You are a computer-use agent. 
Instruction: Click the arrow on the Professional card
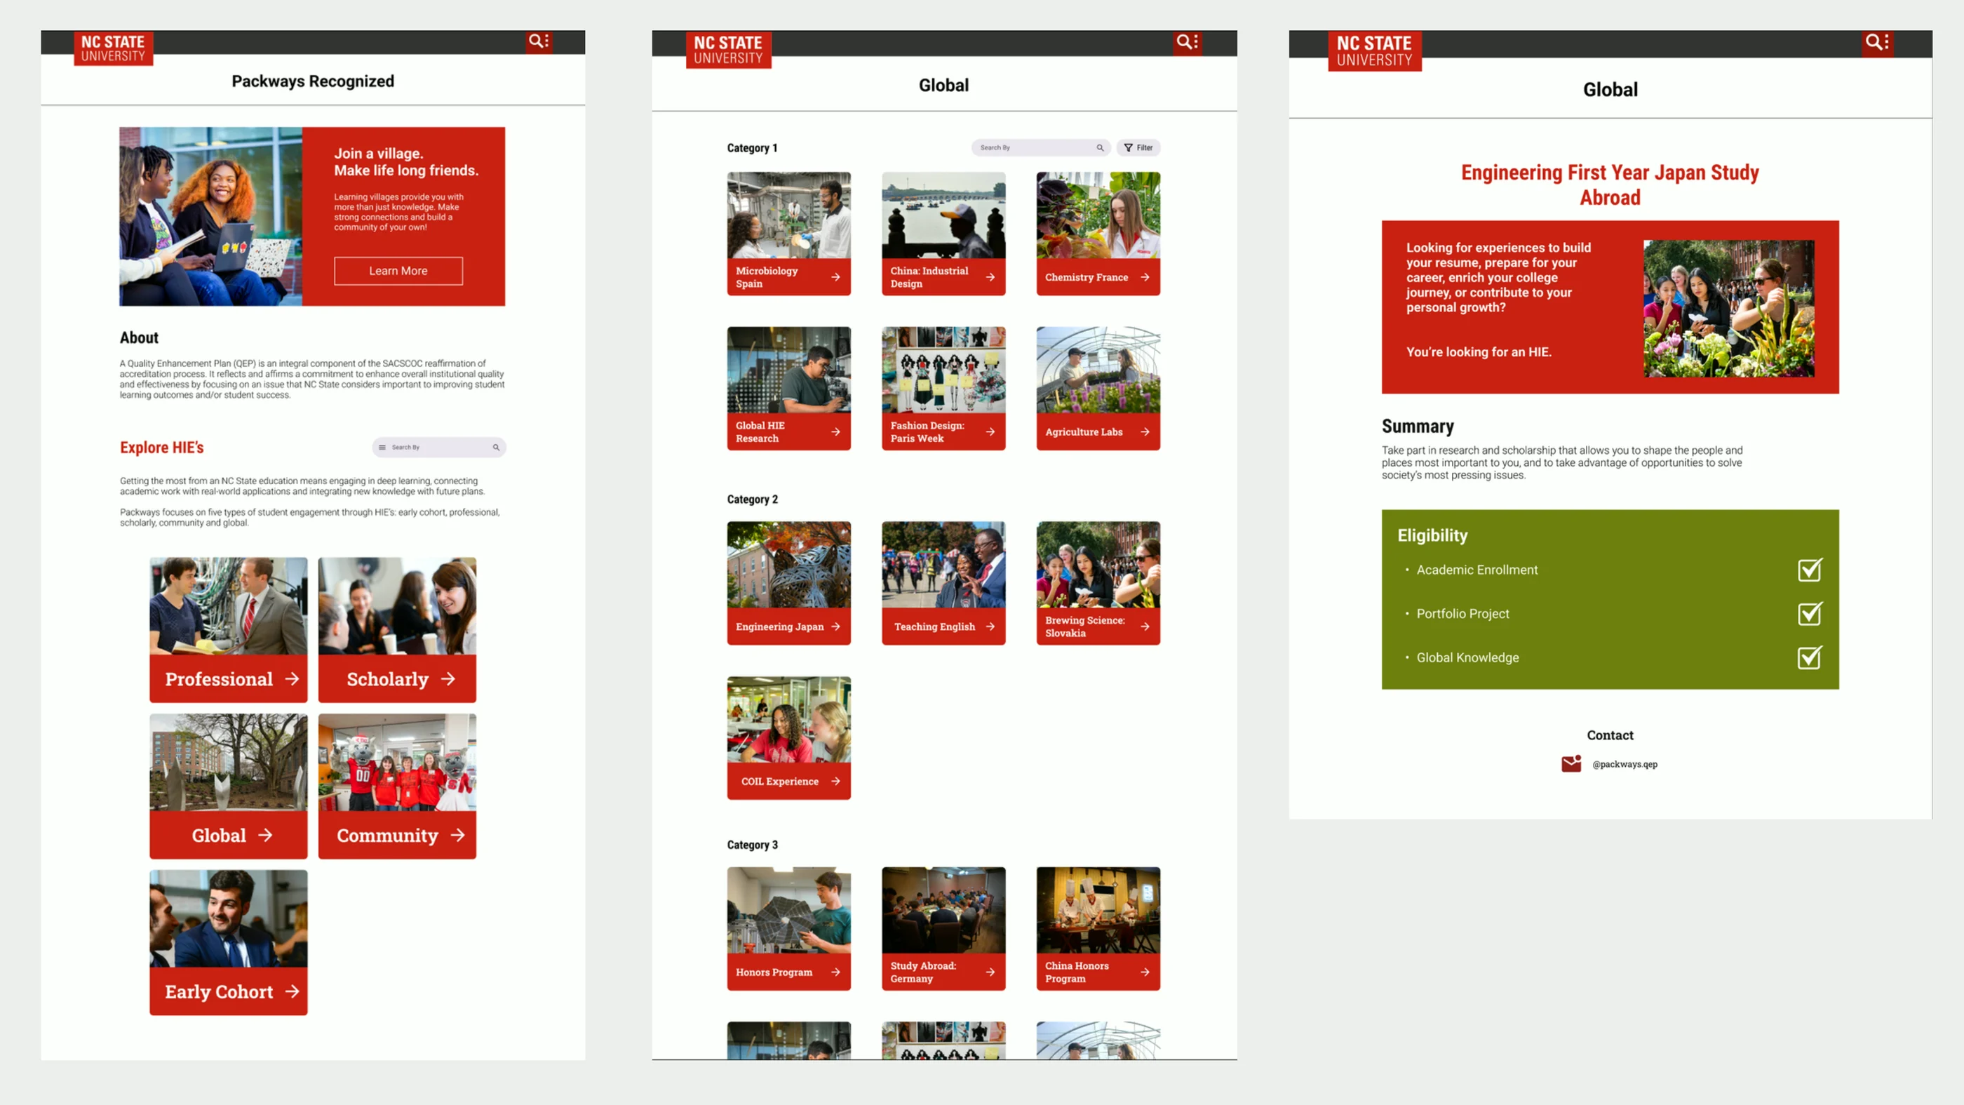(x=292, y=678)
